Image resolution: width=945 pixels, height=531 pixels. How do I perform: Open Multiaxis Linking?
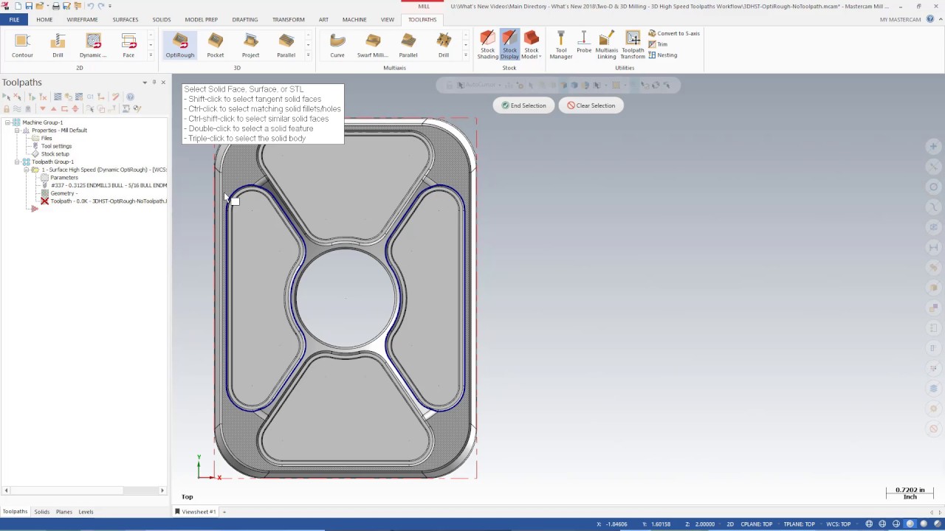point(606,45)
